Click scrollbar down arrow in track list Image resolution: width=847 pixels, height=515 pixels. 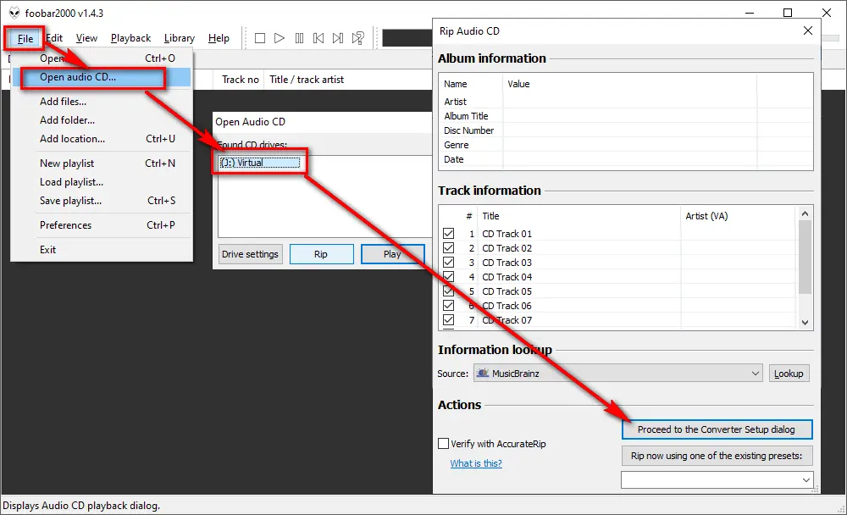tap(805, 322)
